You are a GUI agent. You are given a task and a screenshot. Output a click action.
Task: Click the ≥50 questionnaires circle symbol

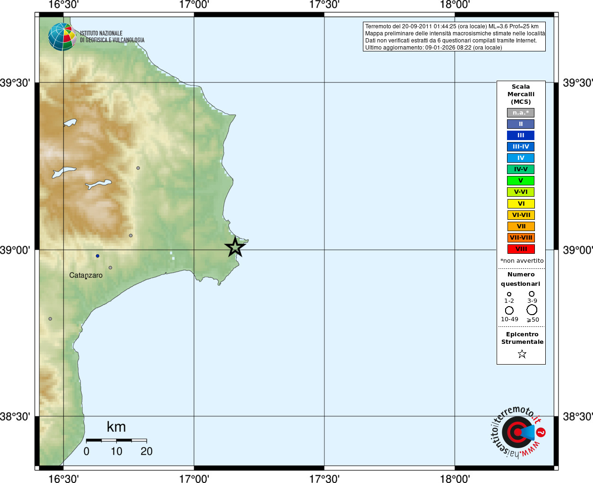[532, 310]
